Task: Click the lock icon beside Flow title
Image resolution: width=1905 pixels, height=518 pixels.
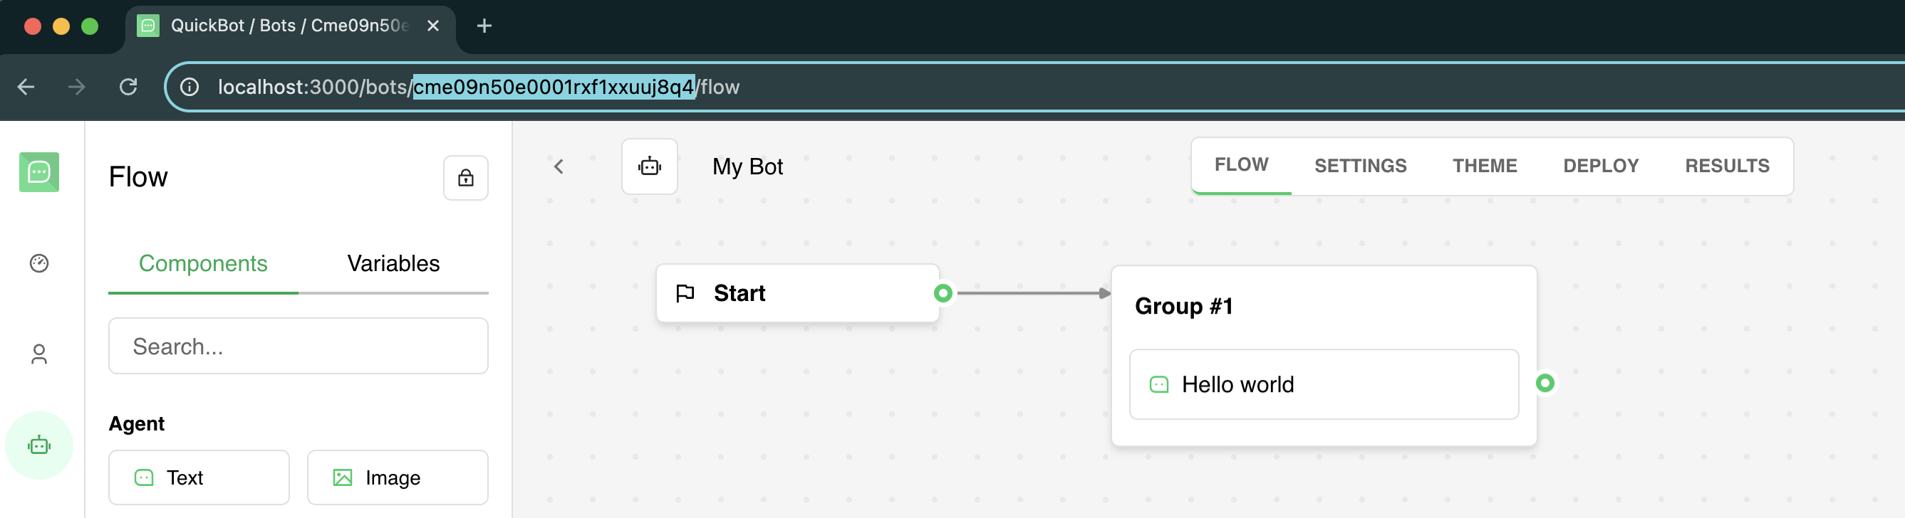Action: click(465, 178)
